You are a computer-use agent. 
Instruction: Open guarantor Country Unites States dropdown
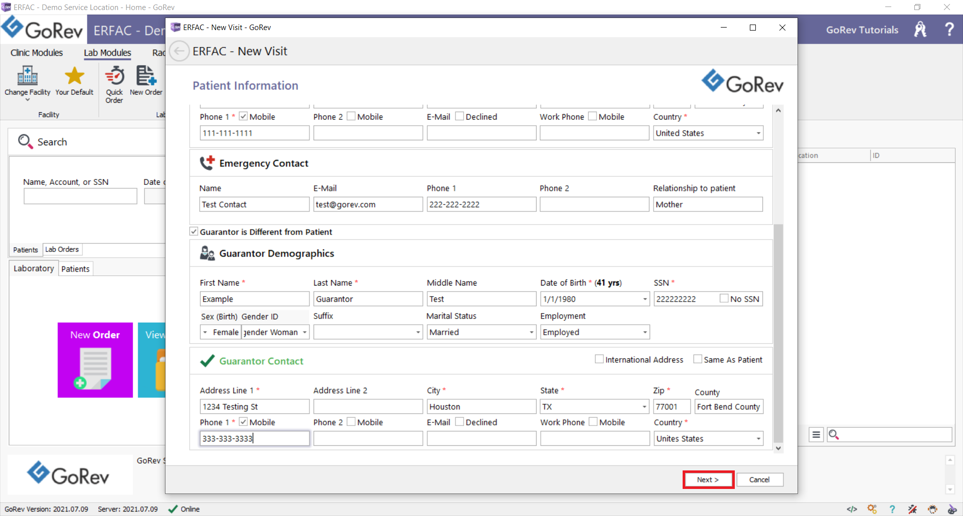coord(758,439)
